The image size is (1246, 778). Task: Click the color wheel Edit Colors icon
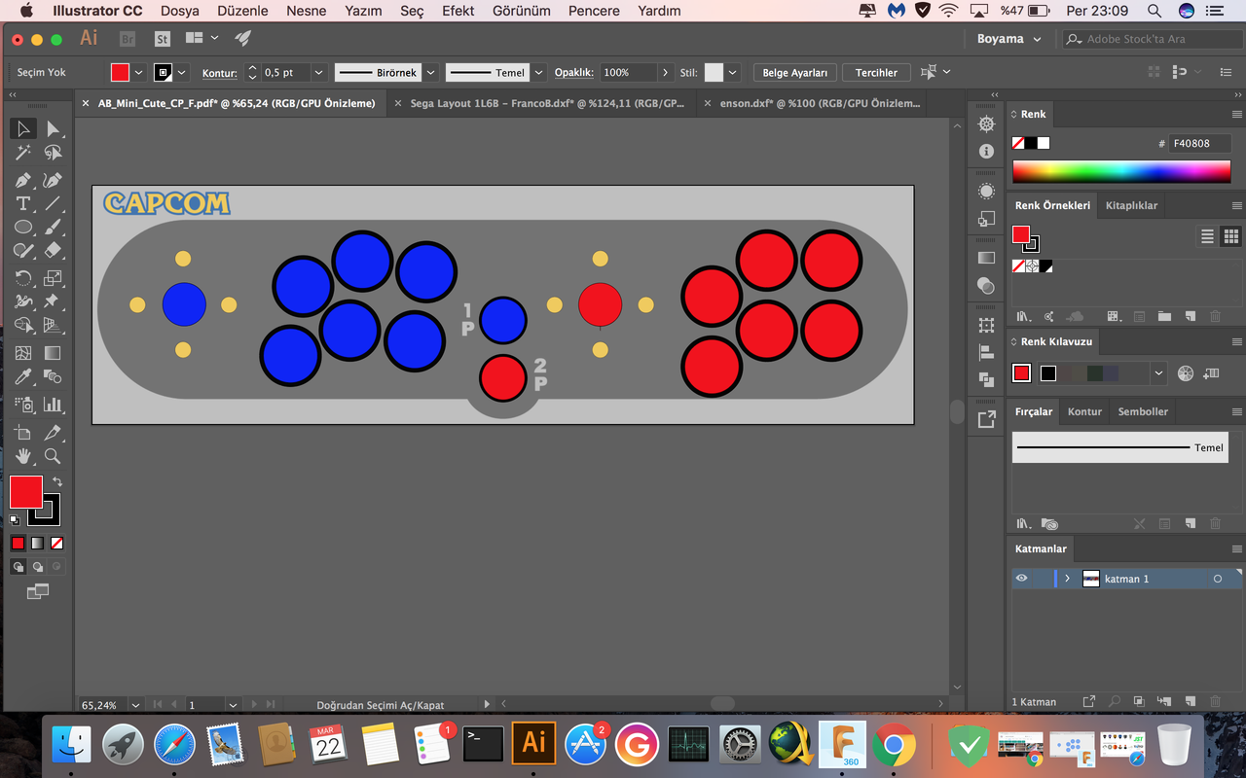[1185, 372]
